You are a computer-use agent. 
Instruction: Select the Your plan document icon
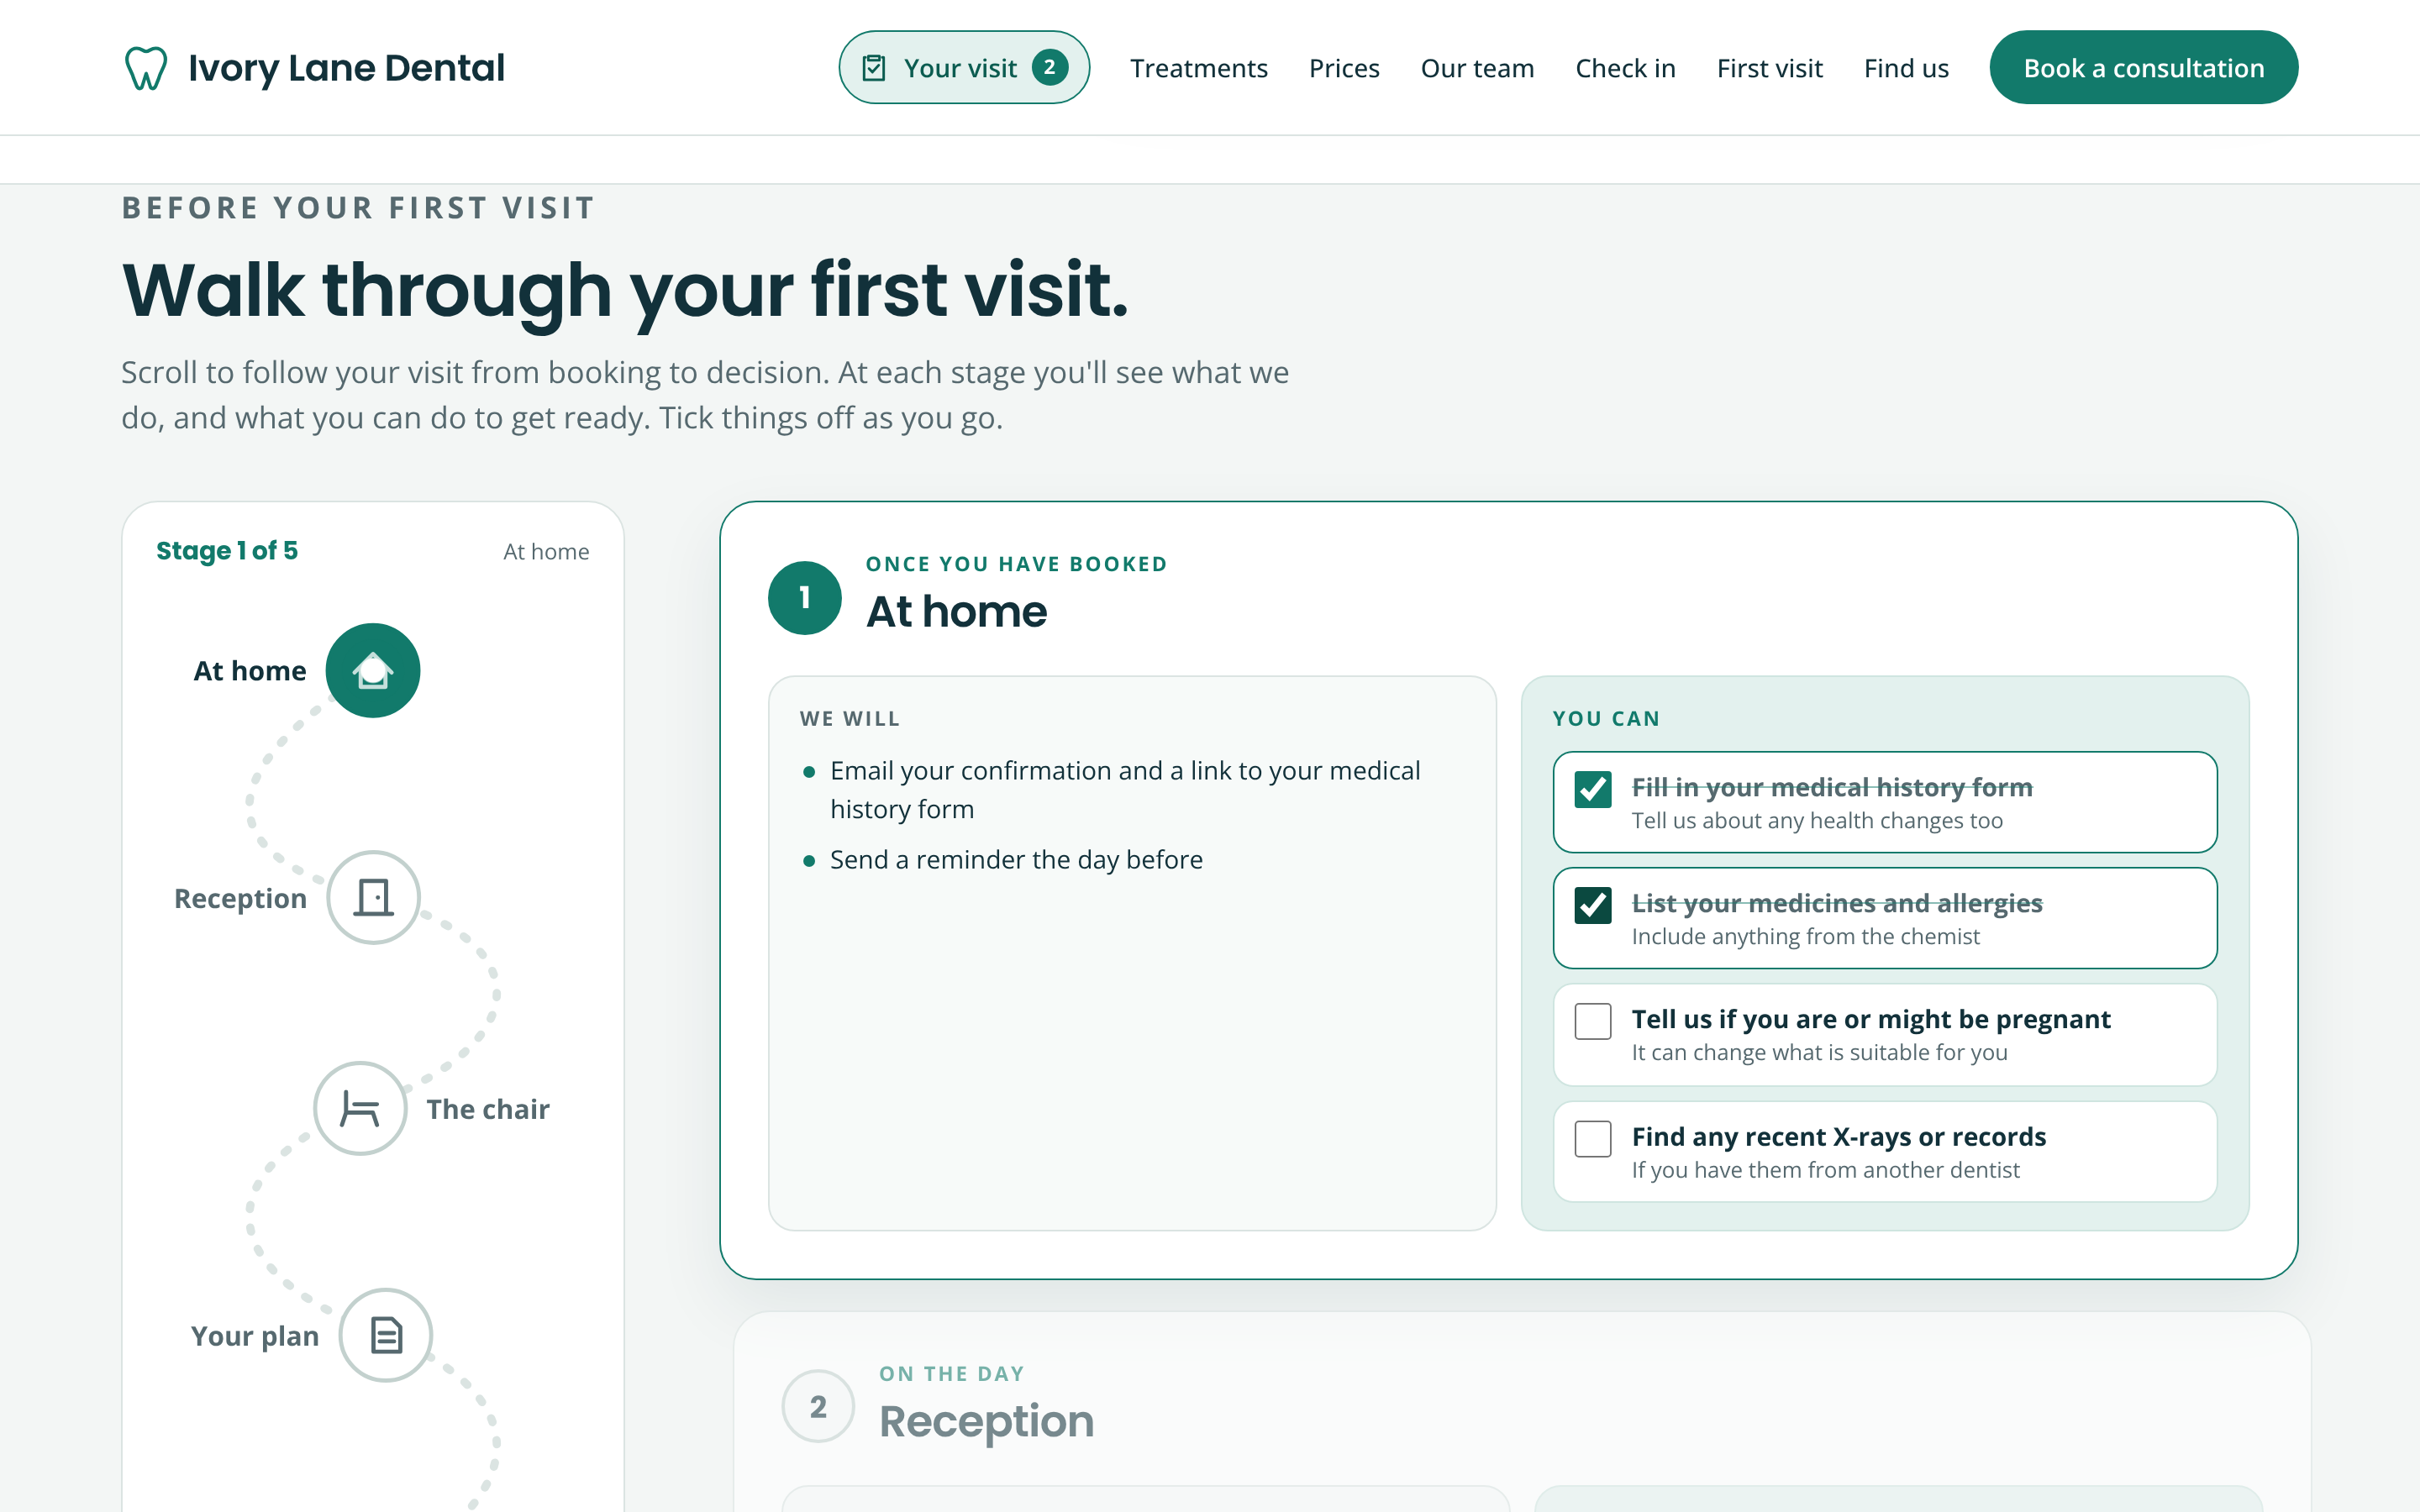(386, 1335)
